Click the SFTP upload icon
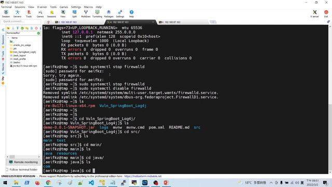The image size is (332, 187). tap(18, 28)
